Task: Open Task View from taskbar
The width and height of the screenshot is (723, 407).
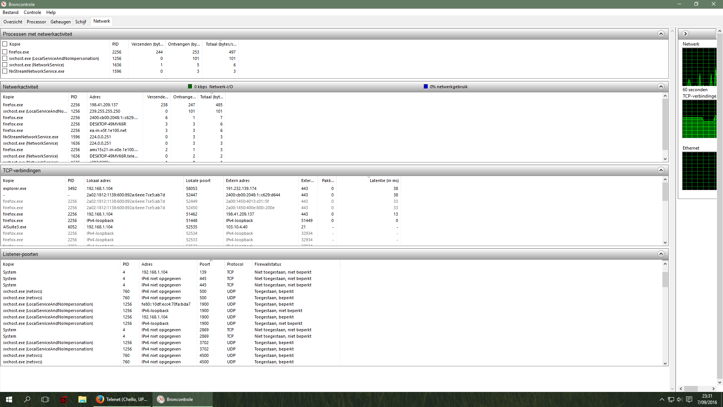Action: pos(45,399)
